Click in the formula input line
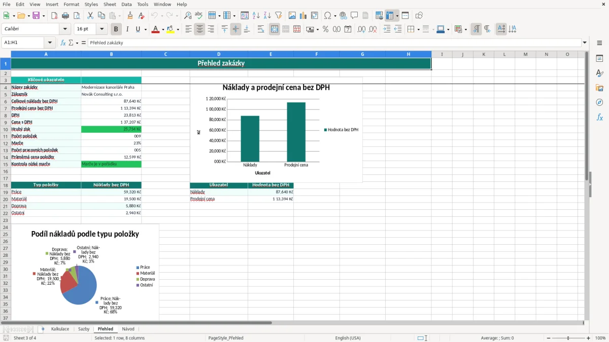The image size is (609, 342). click(x=334, y=43)
